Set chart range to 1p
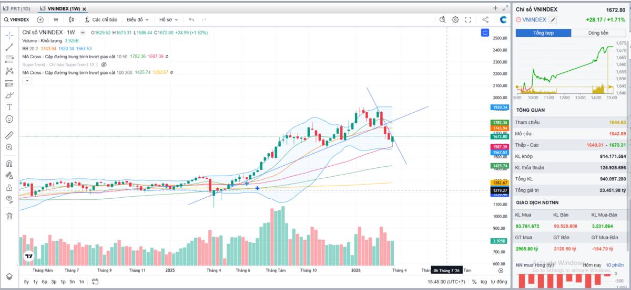Image resolution: width=631 pixels, height=290 pixels. tap(63, 282)
